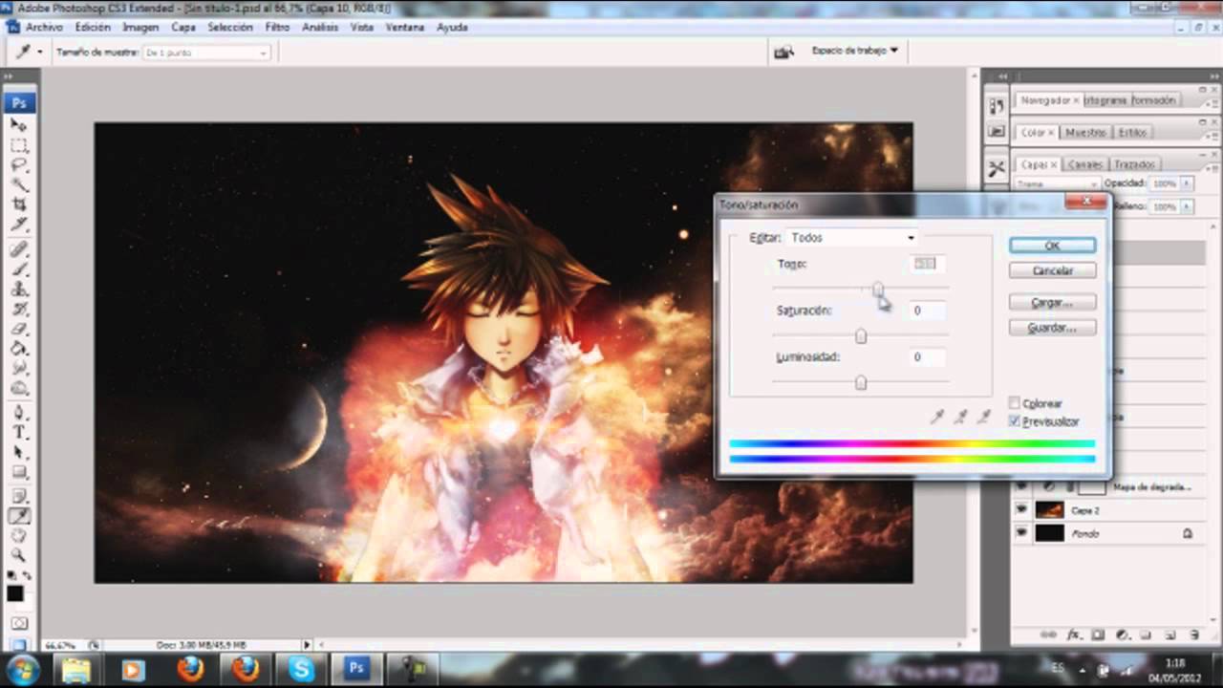Screen dimensions: 1223x688
Task: Select the Notes tool
Action: (19, 496)
